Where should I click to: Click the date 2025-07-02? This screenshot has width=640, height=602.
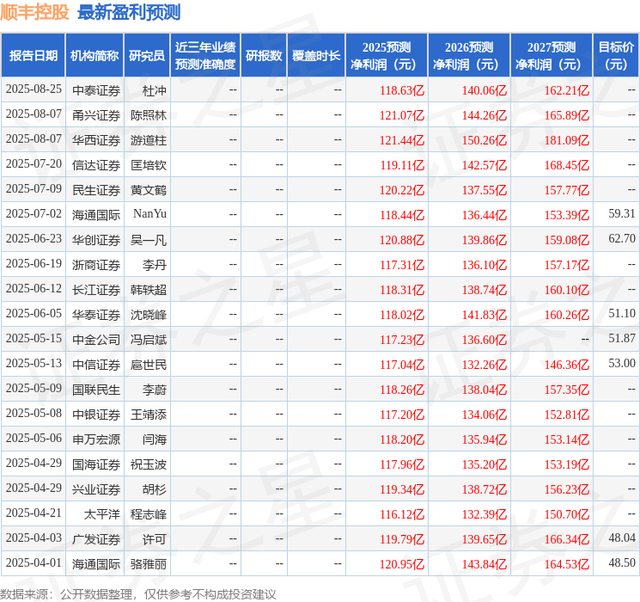pos(34,214)
